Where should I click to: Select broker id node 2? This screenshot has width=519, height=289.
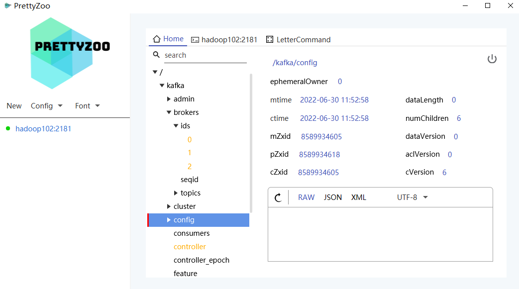[189, 167]
